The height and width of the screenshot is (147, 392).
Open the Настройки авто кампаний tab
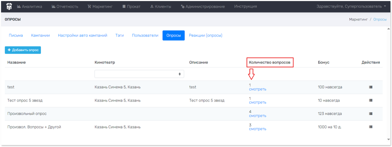coord(83,35)
